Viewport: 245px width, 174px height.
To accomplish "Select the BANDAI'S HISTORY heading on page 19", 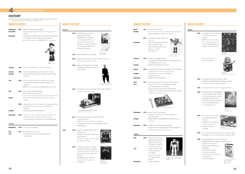I will pos(17,24).
